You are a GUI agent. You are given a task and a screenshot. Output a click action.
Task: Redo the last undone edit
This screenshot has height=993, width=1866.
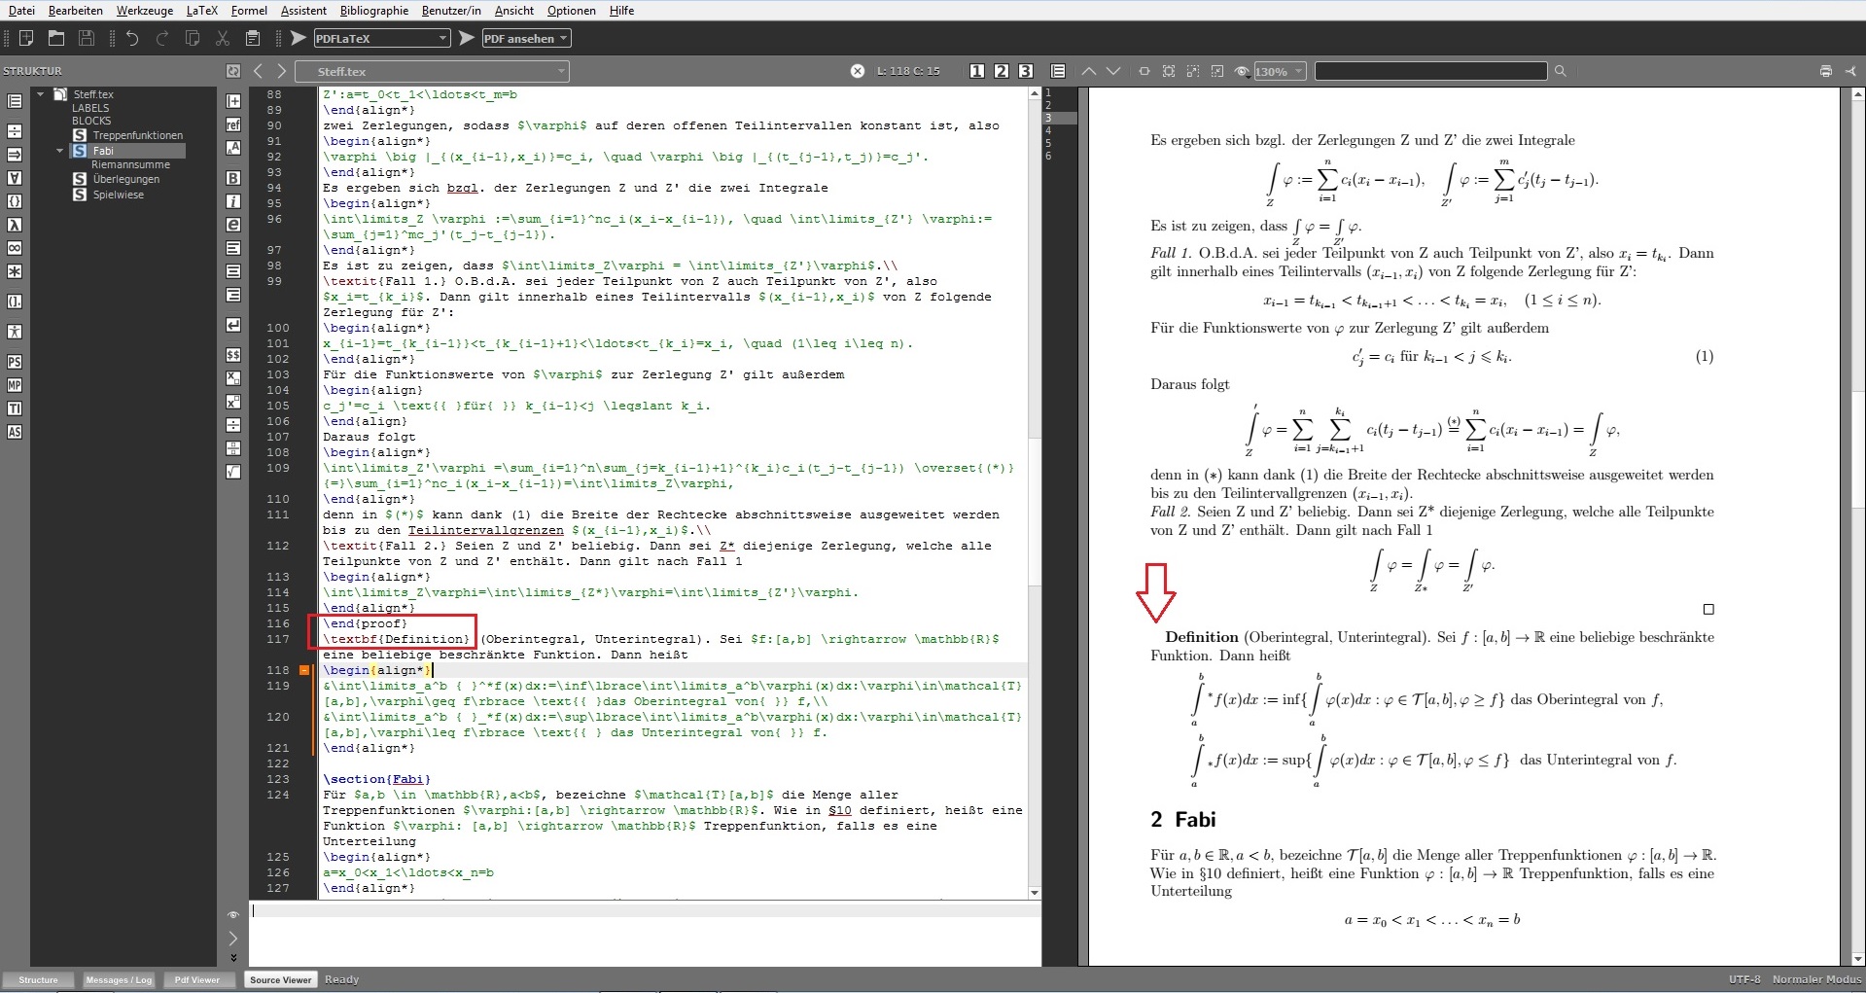tap(162, 38)
